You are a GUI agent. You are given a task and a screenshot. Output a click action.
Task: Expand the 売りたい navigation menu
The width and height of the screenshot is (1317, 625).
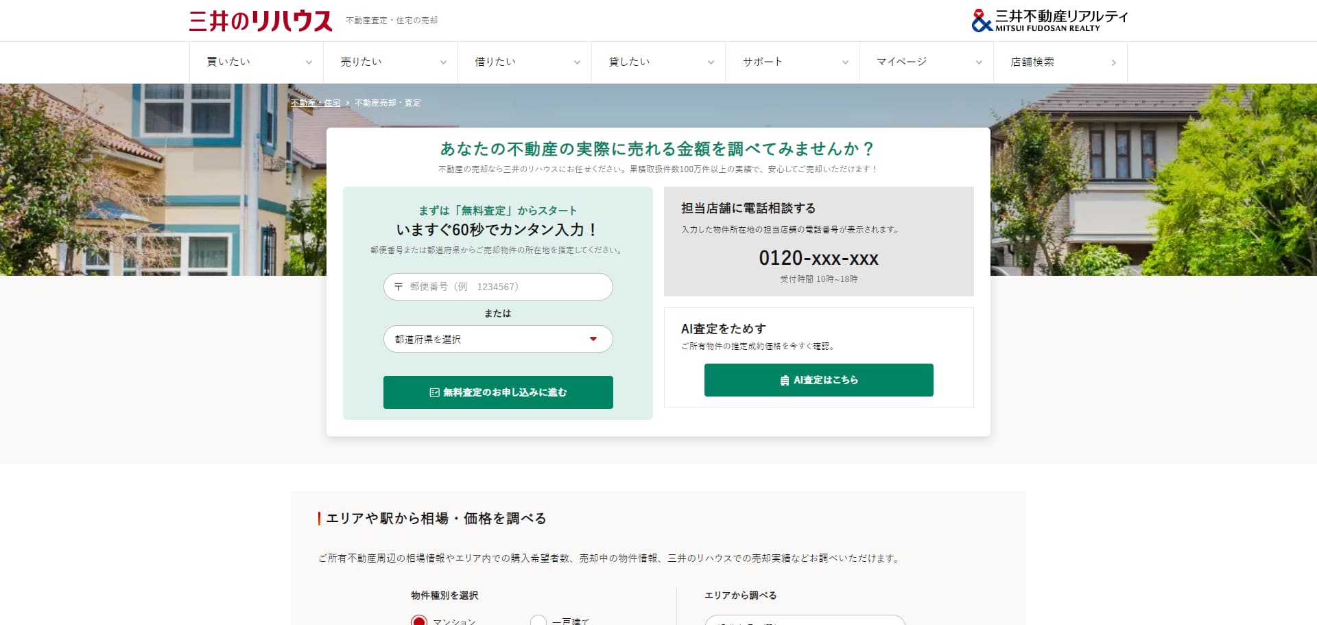coord(390,62)
